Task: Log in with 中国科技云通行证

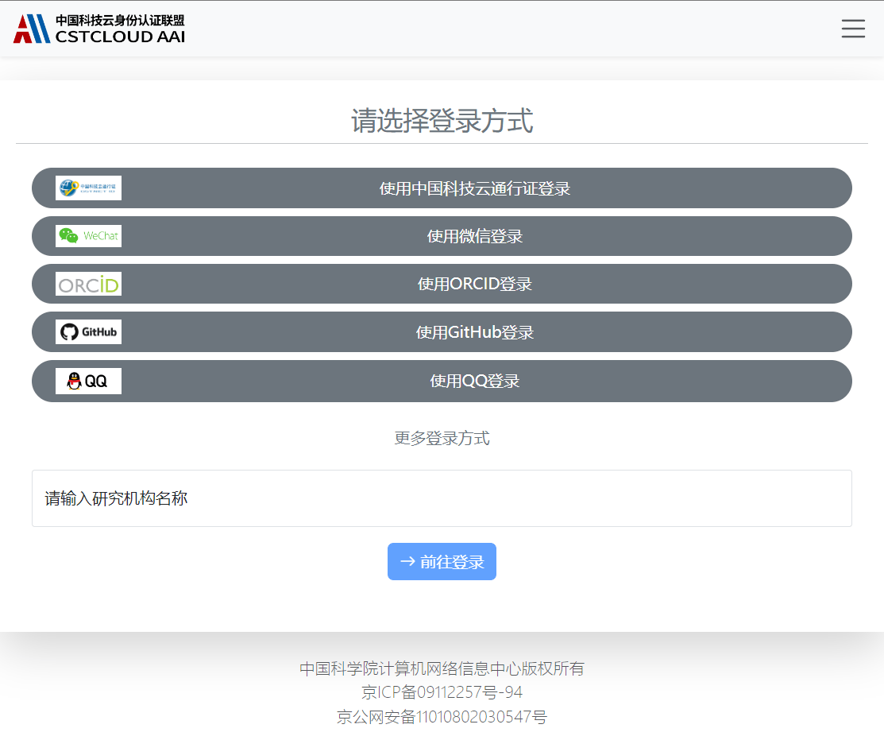Action: pos(474,188)
